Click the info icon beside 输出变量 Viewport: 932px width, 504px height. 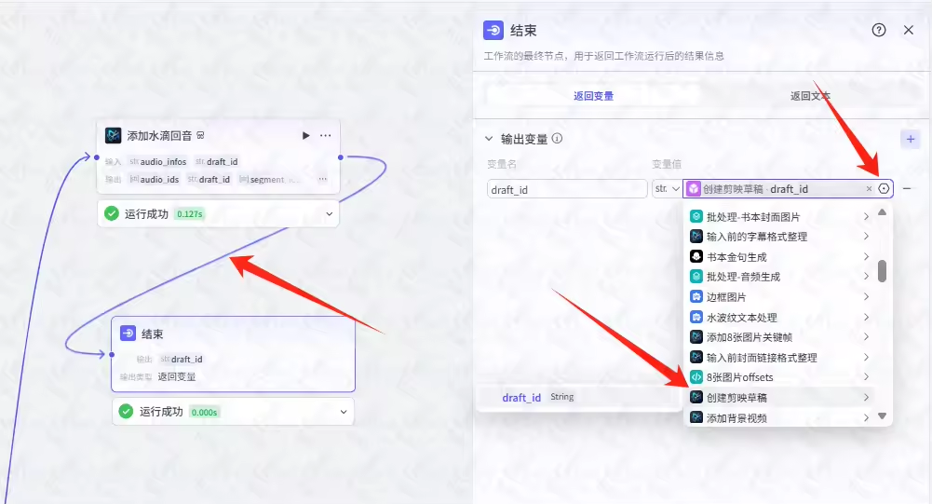point(557,139)
